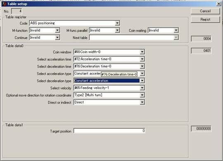Open the Continue dropdown
Image resolution: width=223 pixels, height=161 pixels.
coord(57,38)
